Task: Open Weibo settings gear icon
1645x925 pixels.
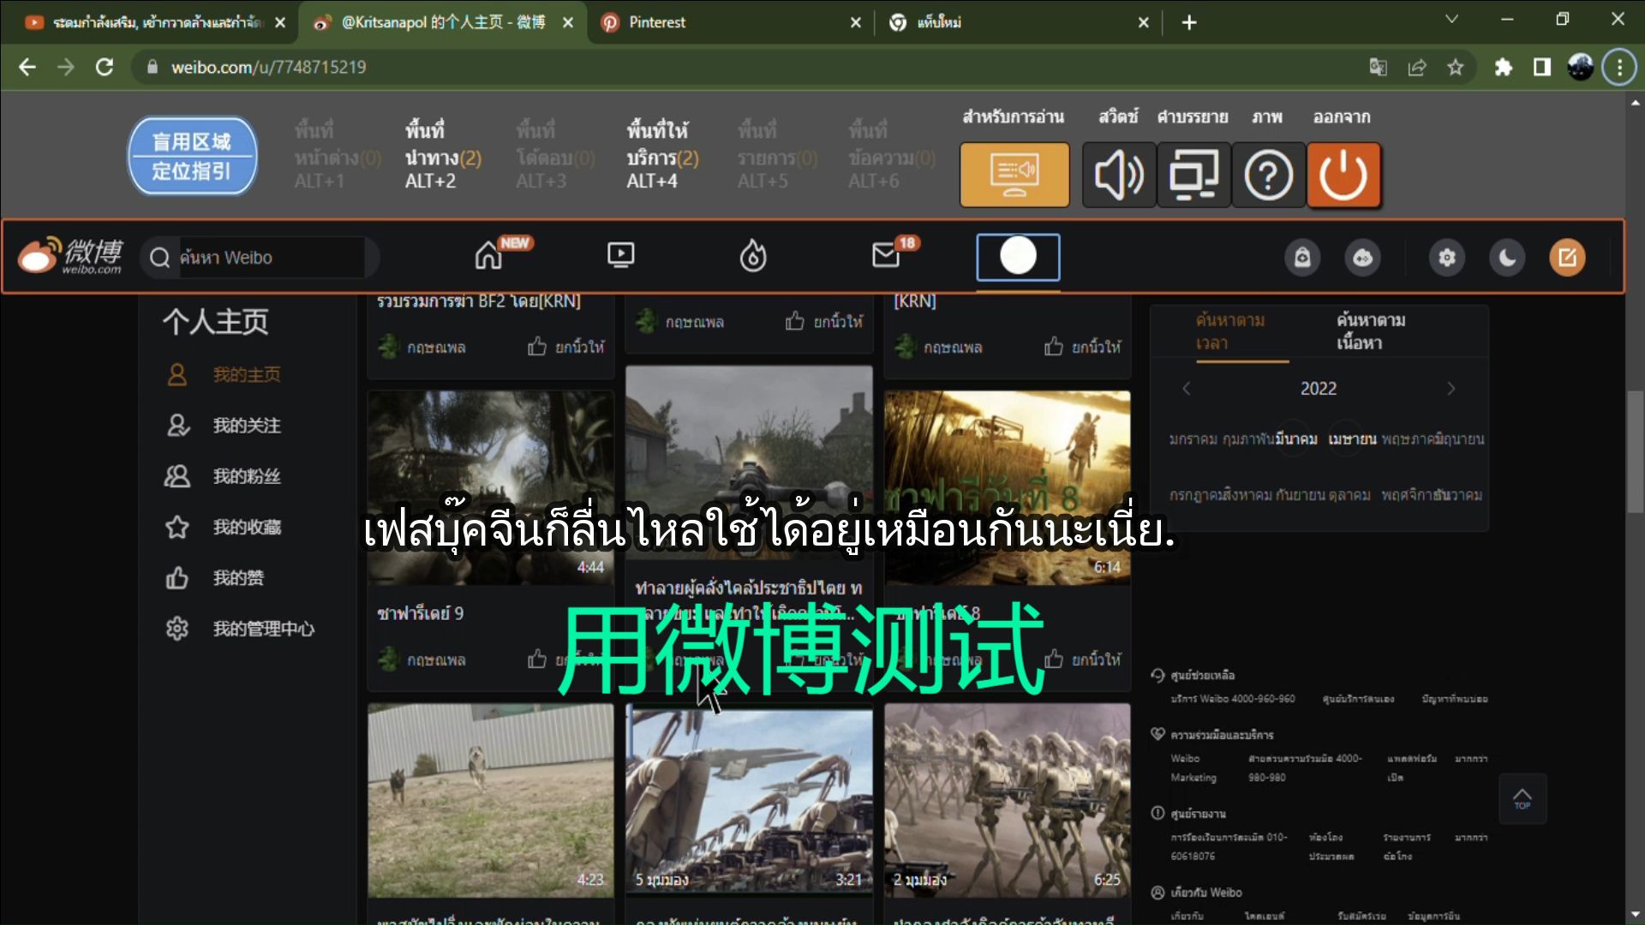Action: coord(1446,257)
